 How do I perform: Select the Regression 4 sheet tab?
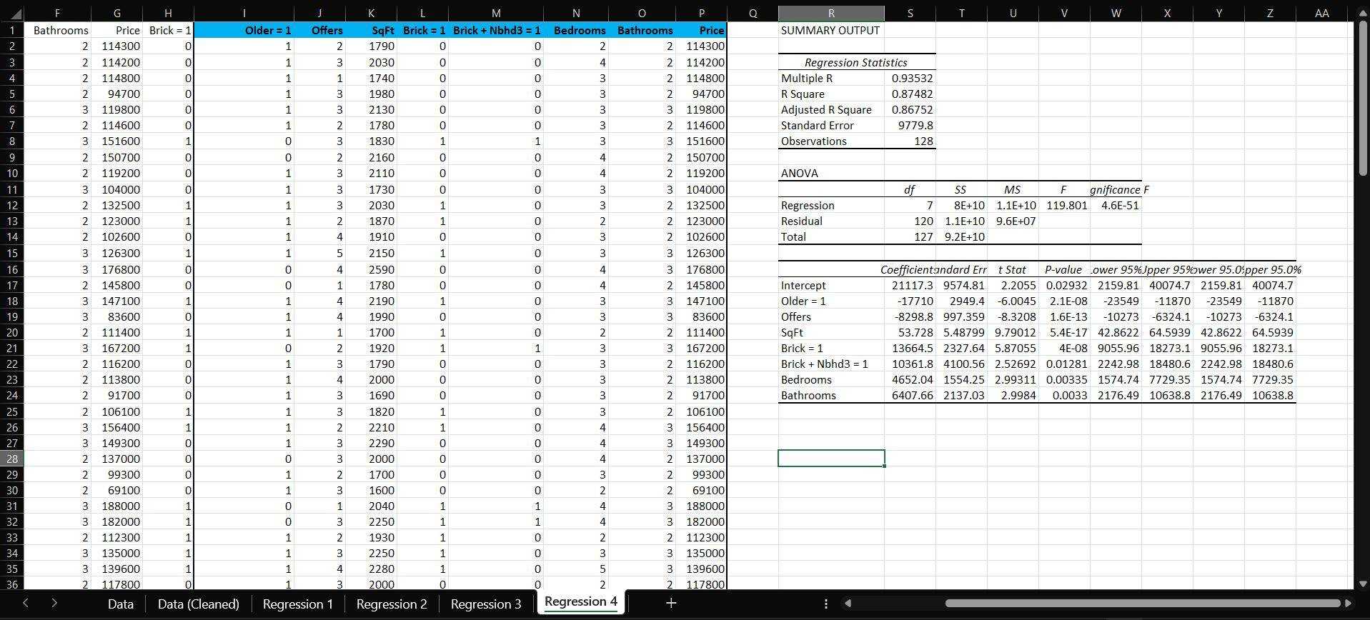580,601
